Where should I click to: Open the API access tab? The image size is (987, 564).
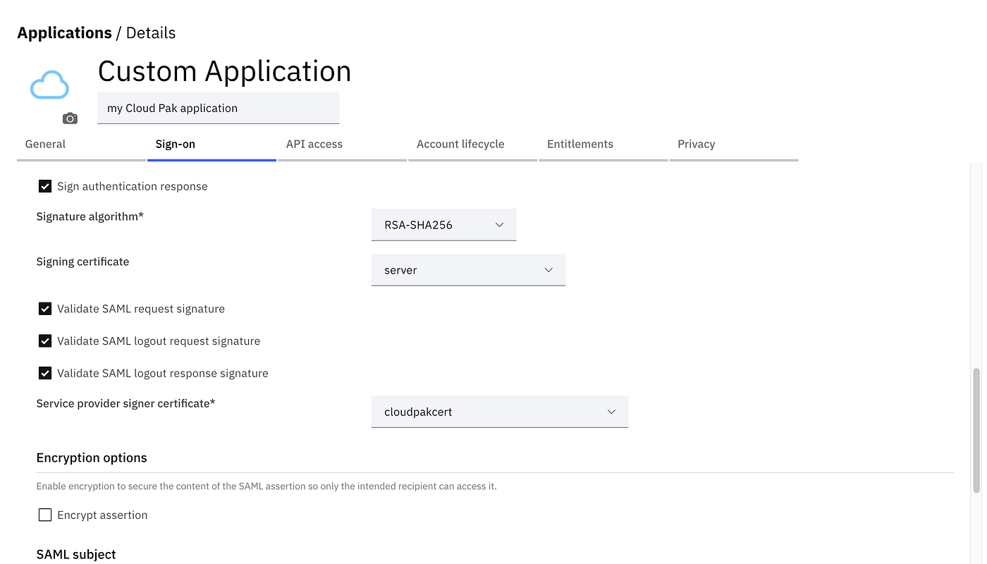[x=342, y=145]
